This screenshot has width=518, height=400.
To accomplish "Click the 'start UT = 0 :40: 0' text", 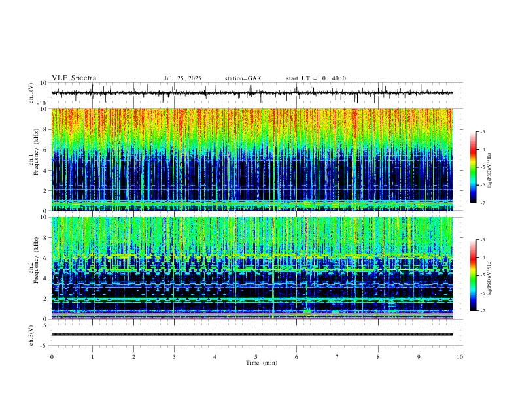I will click(x=316, y=78).
